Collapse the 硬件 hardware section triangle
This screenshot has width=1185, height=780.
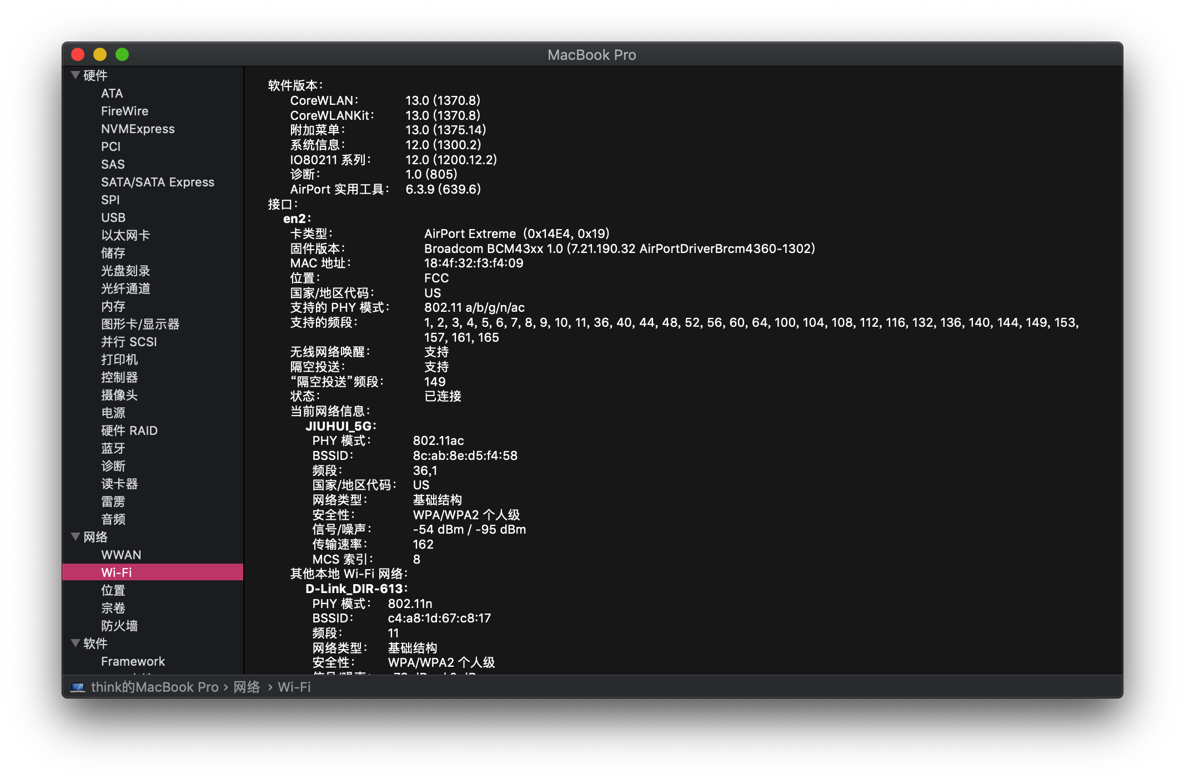[76, 75]
